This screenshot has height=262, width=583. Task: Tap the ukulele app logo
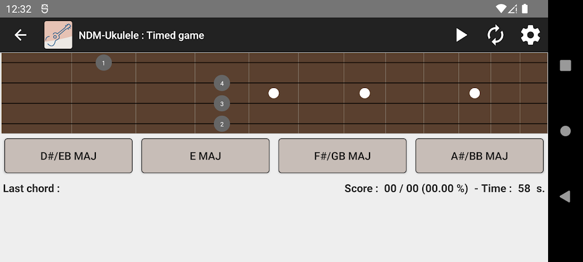58,35
